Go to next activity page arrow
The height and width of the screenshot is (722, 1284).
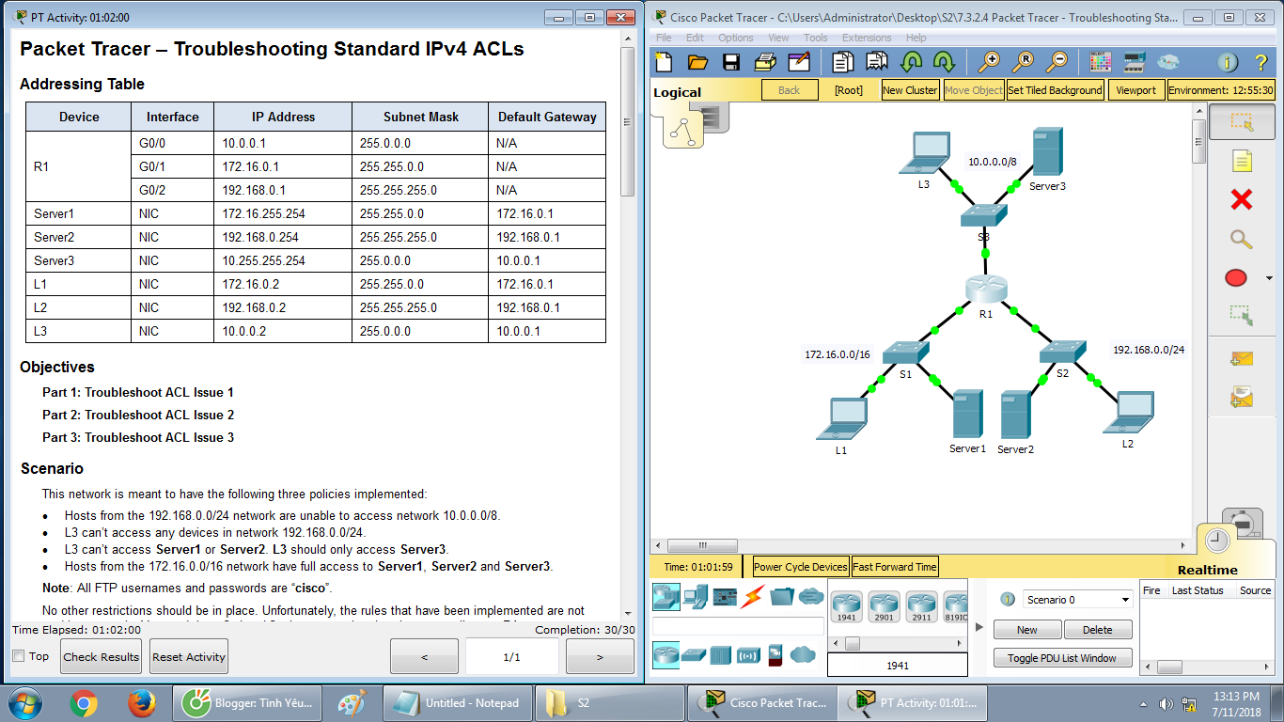click(600, 656)
